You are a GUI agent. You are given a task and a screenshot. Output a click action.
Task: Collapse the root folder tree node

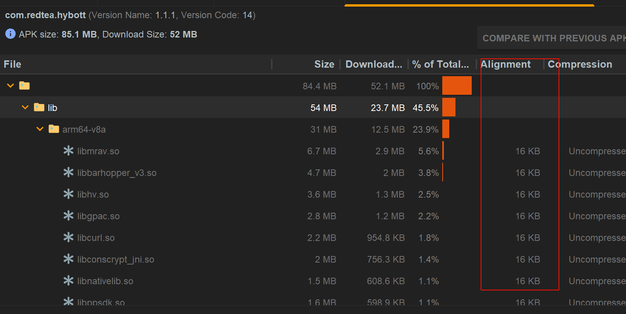point(10,85)
